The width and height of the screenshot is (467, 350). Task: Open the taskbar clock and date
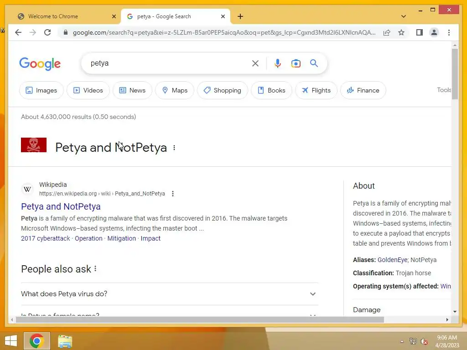click(447, 341)
